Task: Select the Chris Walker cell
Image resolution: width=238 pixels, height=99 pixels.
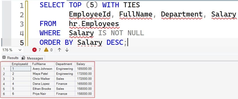Action: pos(42,79)
